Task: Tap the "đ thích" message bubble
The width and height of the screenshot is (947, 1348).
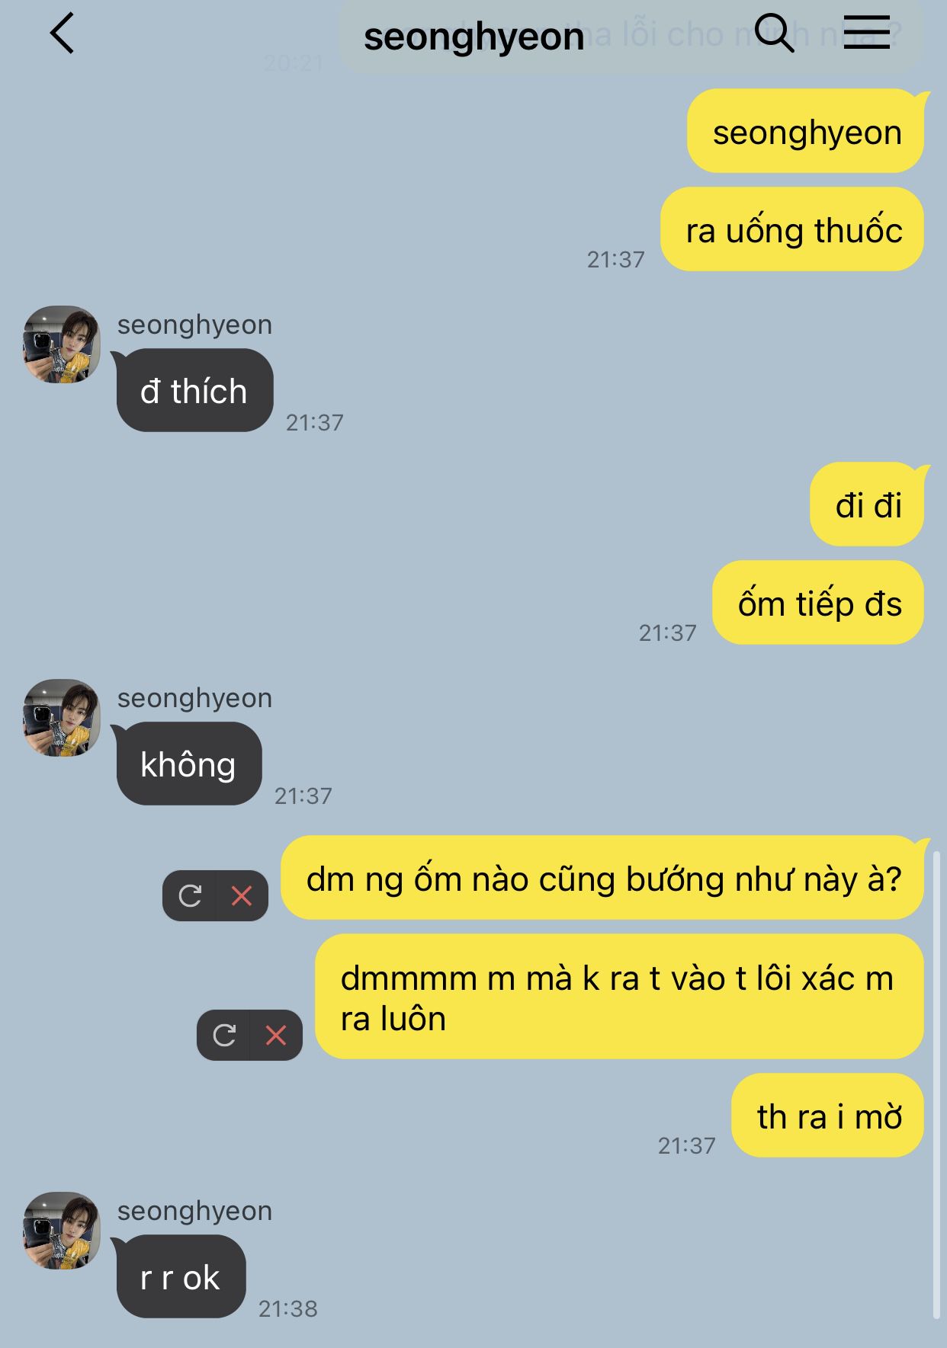Action: pos(194,390)
